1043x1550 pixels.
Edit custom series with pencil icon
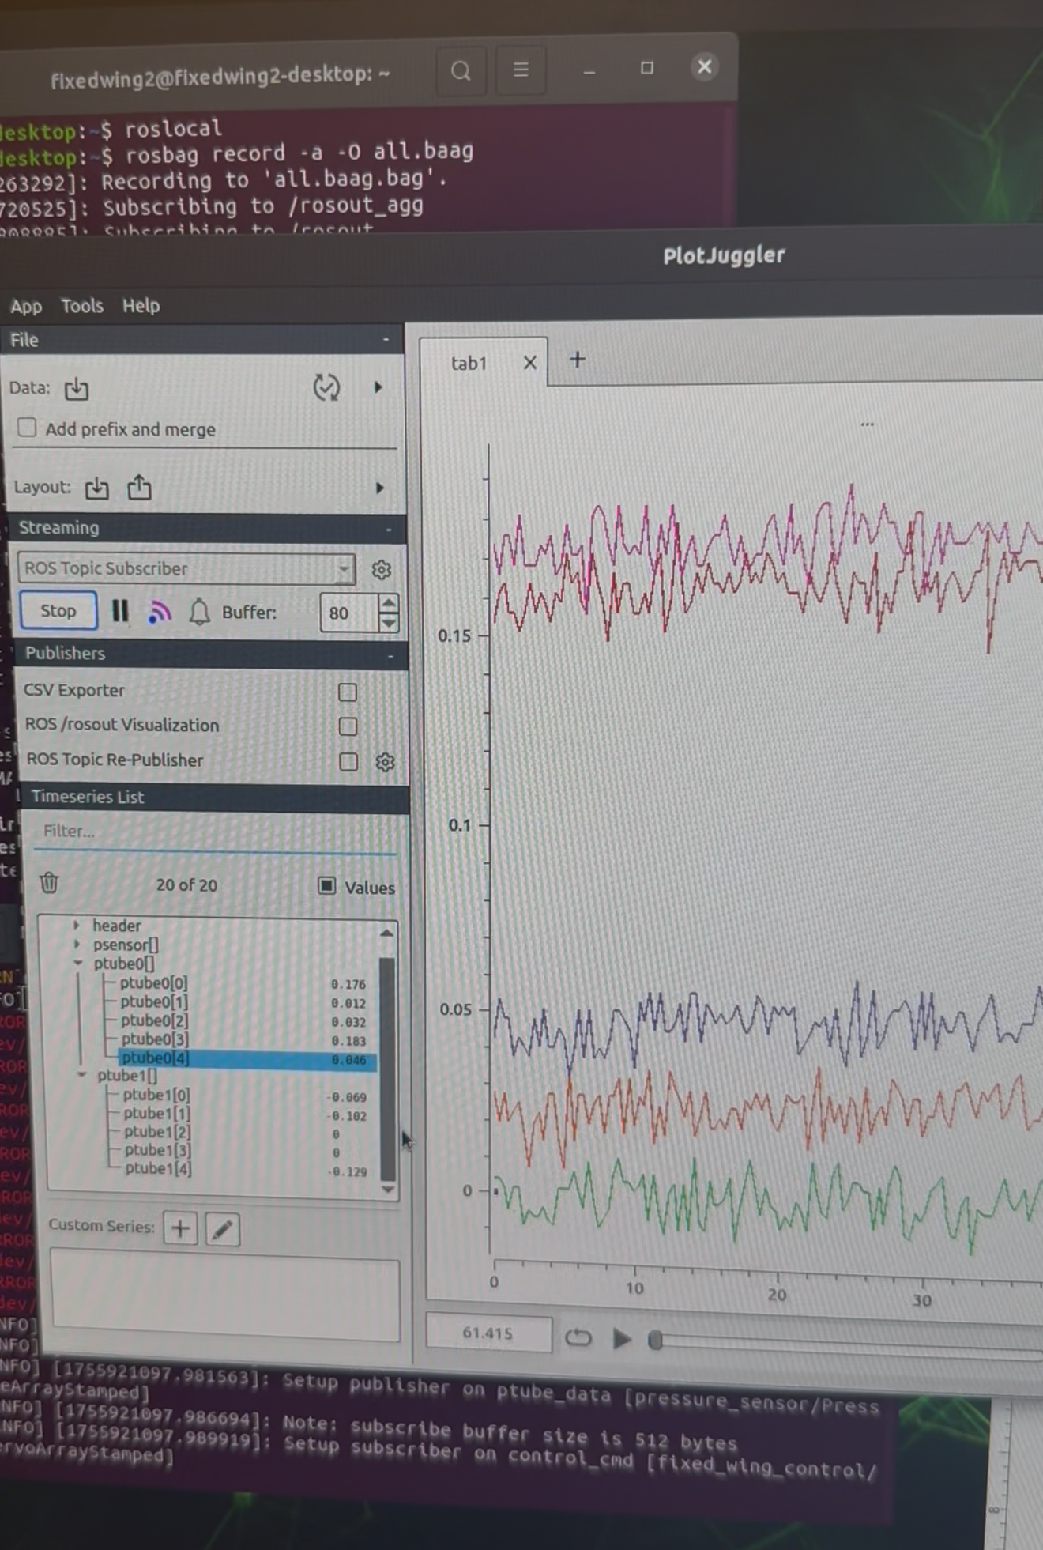click(x=223, y=1229)
